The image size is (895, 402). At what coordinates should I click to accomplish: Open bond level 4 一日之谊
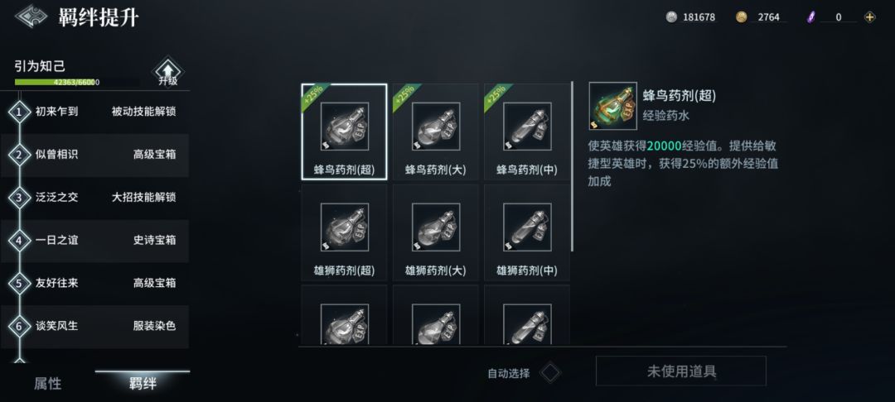[94, 240]
